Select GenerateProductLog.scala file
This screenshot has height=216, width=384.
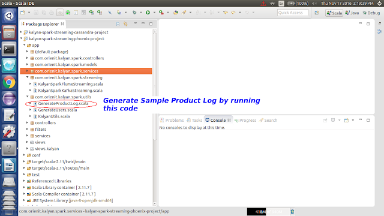pyautogui.click(x=63, y=103)
